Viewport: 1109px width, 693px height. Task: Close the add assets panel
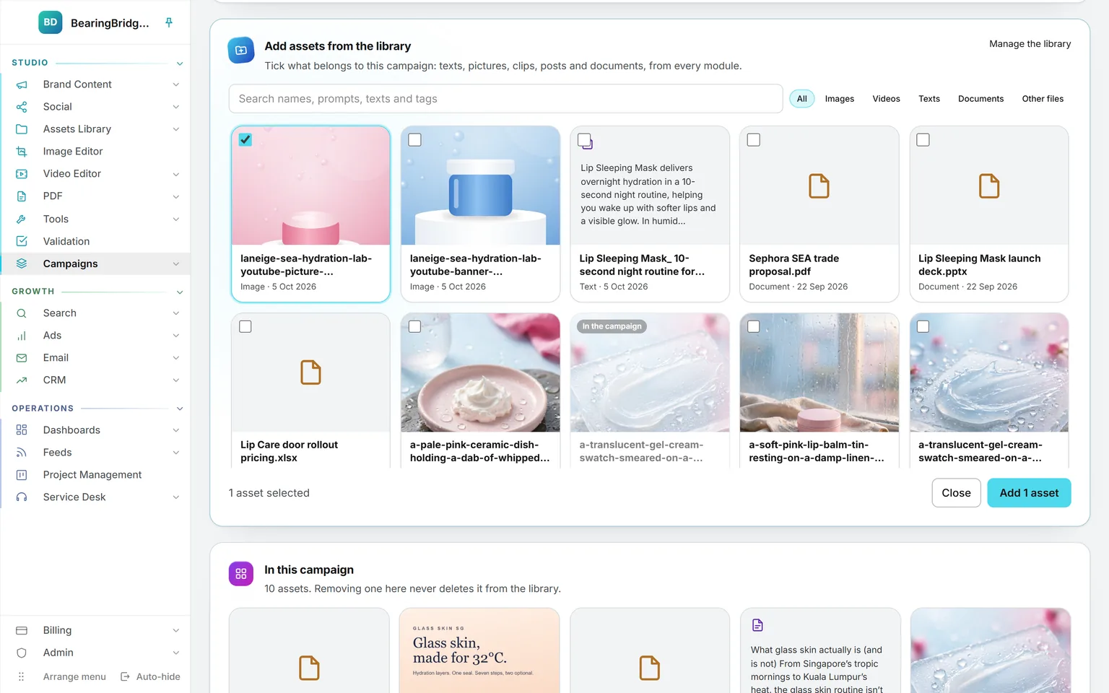[957, 493]
